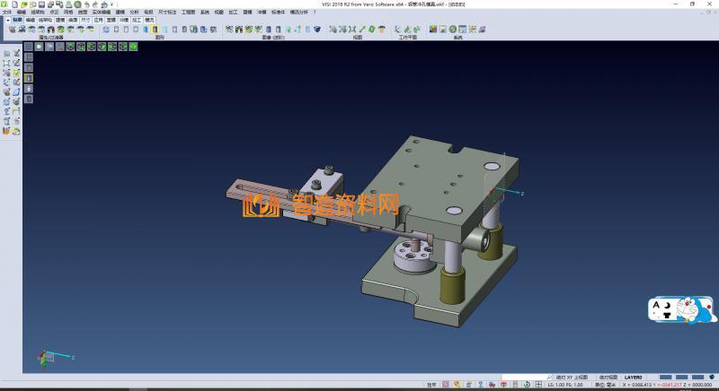The height and width of the screenshot is (391, 719).
Task: Open the 分析 (Analysis) menu
Action: (x=133, y=12)
